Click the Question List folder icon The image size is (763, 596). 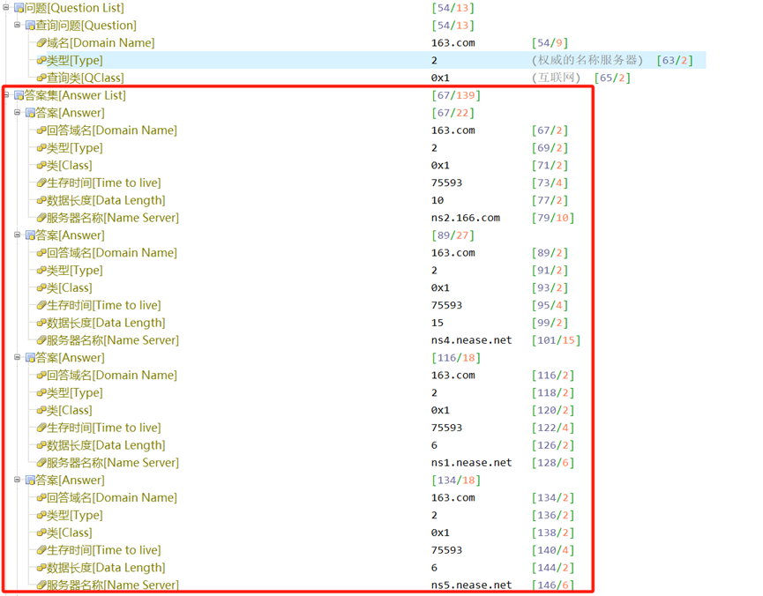coord(19,8)
